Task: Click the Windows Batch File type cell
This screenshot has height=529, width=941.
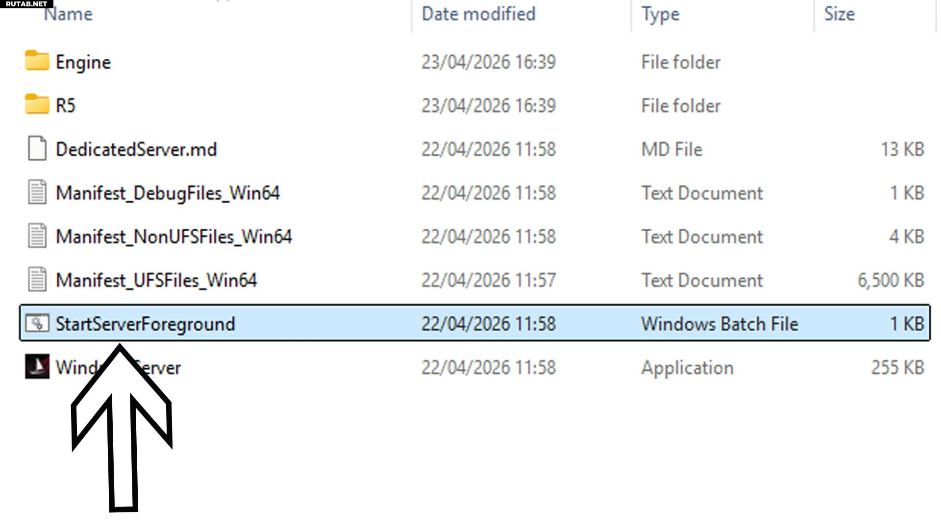Action: pyautogui.click(x=719, y=324)
